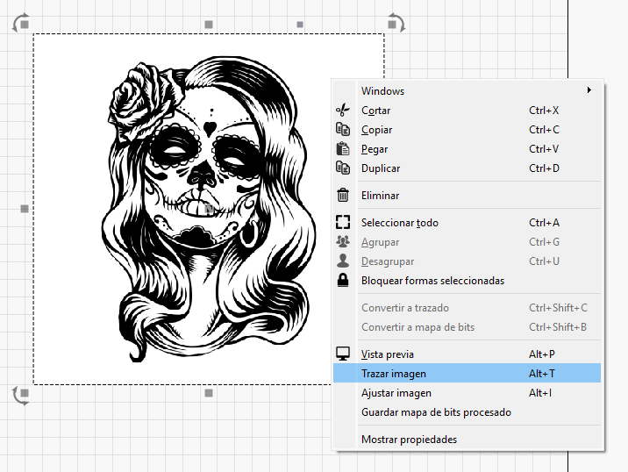Choose Trazar imagen from the context menu
This screenshot has width=628, height=472.
(x=394, y=374)
